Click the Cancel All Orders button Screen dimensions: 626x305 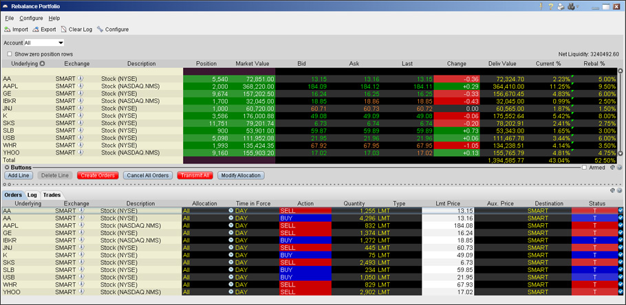(x=148, y=175)
